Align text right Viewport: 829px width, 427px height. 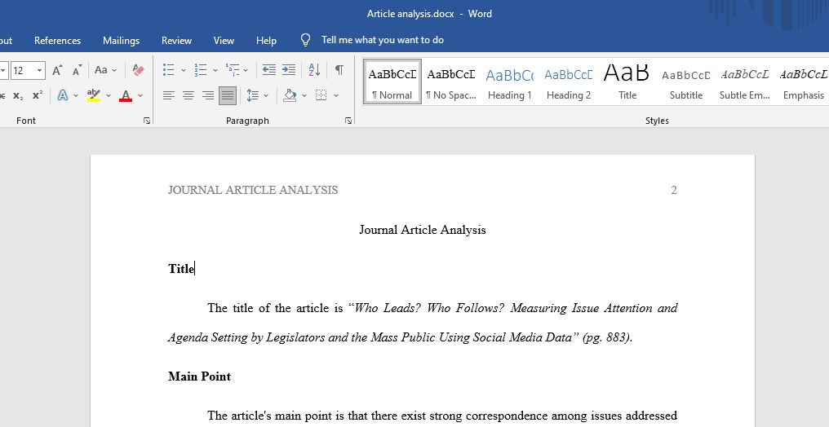(x=208, y=95)
